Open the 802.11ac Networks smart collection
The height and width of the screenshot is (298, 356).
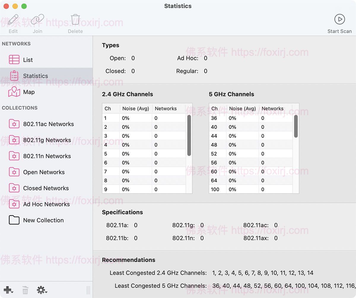[48, 124]
